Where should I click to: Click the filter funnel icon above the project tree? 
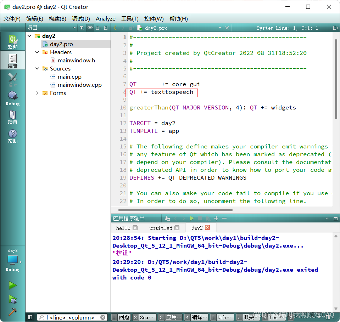pos(82,27)
